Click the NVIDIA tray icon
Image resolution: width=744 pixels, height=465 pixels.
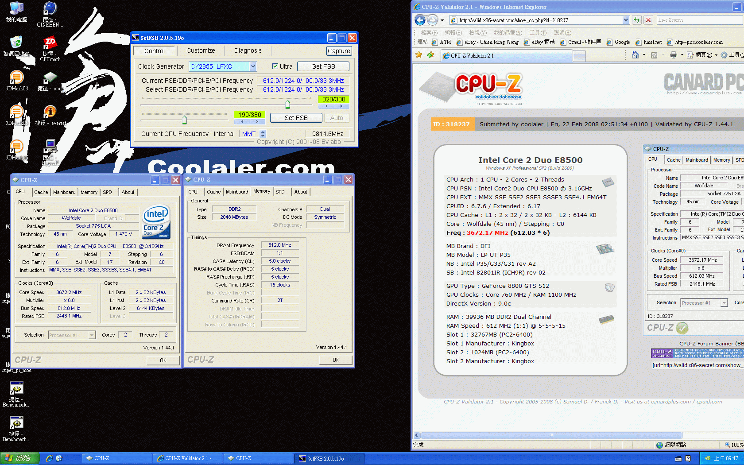point(708,458)
